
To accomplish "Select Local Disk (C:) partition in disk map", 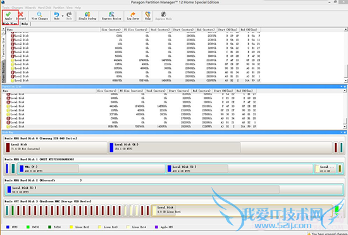I will pos(174,189).
